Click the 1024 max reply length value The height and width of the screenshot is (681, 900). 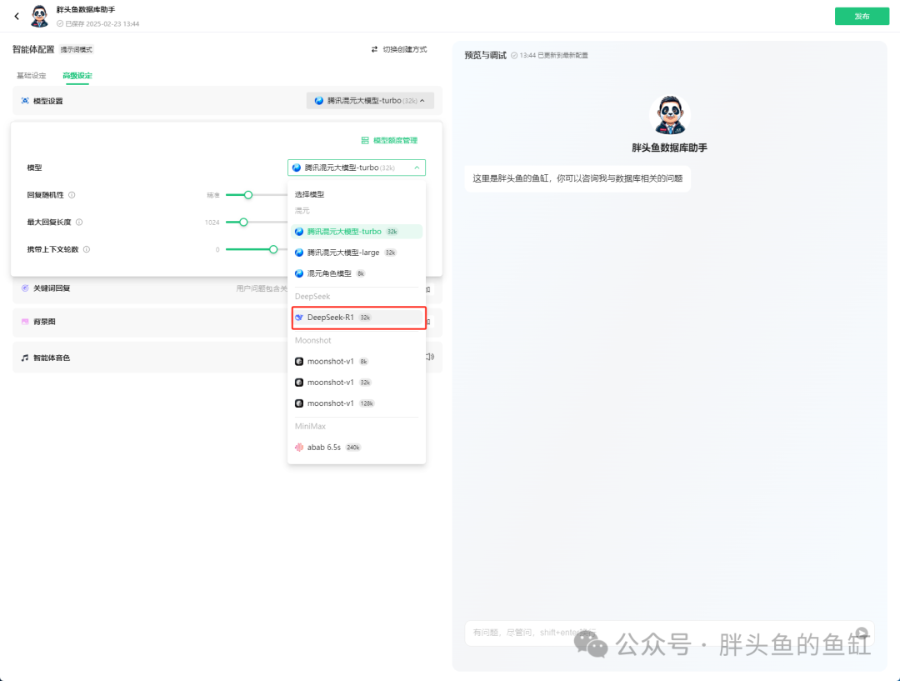pyautogui.click(x=212, y=223)
